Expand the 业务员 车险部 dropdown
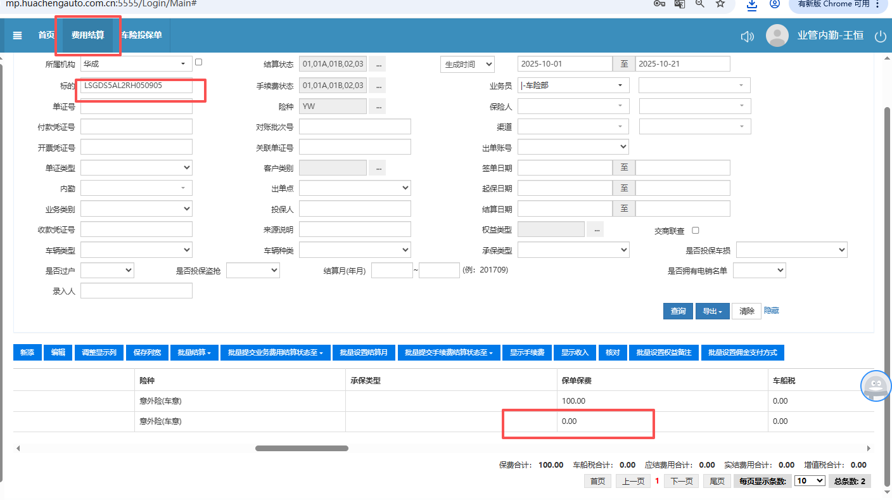This screenshot has width=892, height=500. (x=573, y=86)
